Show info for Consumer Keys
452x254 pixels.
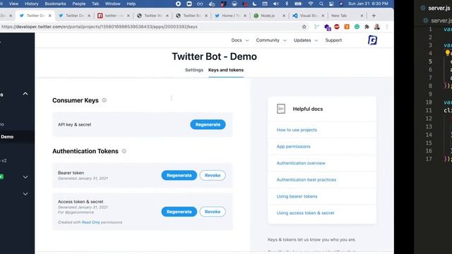(105, 100)
